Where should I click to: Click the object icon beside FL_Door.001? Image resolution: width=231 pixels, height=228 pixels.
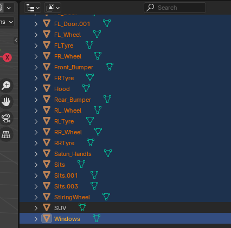point(47,24)
